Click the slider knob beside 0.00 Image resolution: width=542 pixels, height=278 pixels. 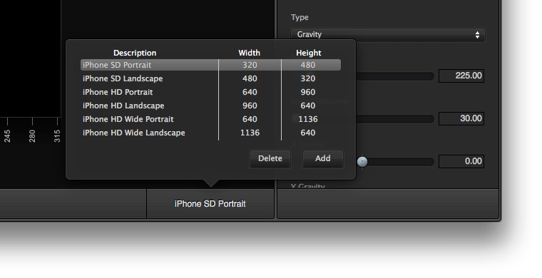pos(362,162)
